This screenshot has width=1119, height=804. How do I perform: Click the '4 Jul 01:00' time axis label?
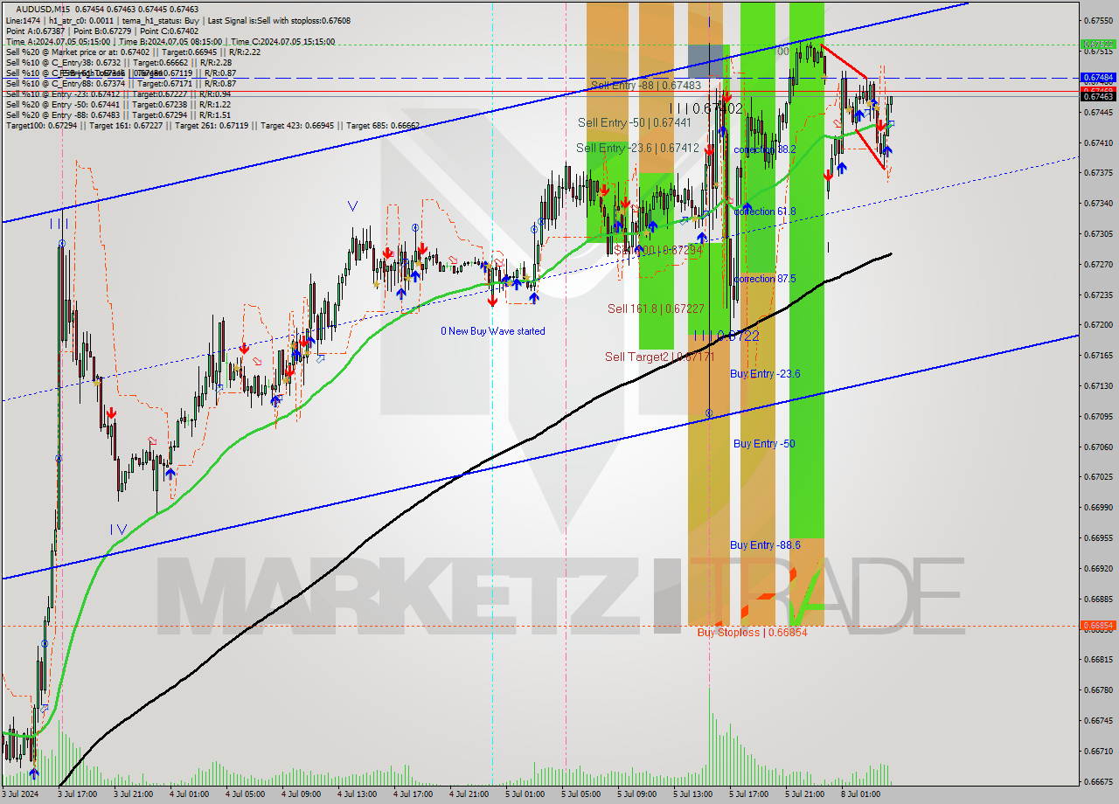pyautogui.click(x=190, y=794)
